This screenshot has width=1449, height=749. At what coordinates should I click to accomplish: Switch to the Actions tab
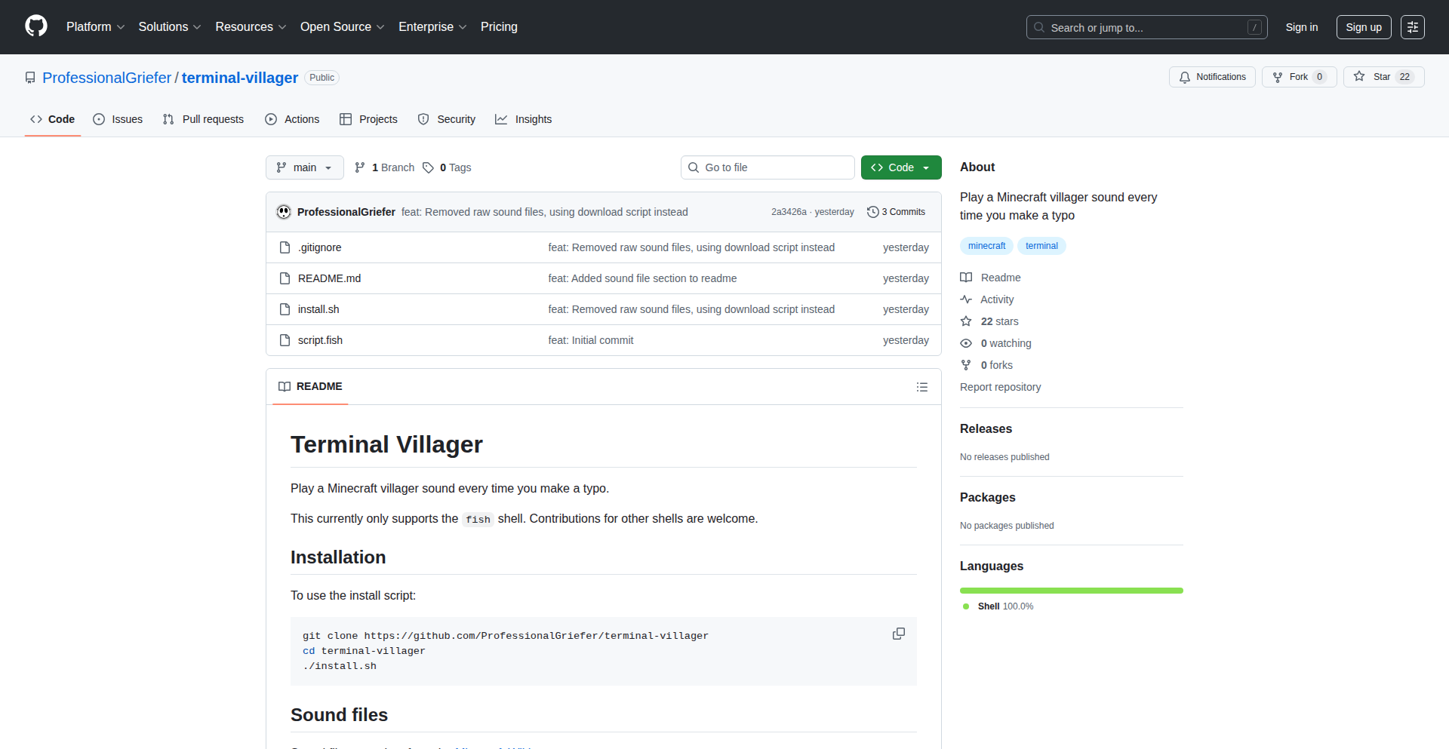pyautogui.click(x=293, y=119)
